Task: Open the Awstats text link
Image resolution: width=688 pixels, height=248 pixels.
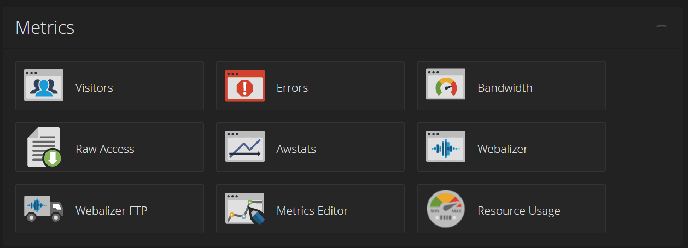Action: point(296,149)
